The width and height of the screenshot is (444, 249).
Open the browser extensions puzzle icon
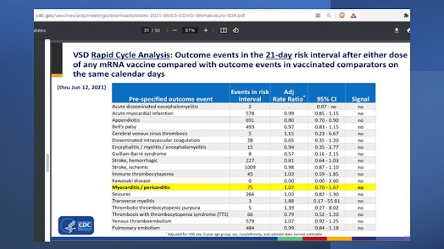tap(406, 15)
